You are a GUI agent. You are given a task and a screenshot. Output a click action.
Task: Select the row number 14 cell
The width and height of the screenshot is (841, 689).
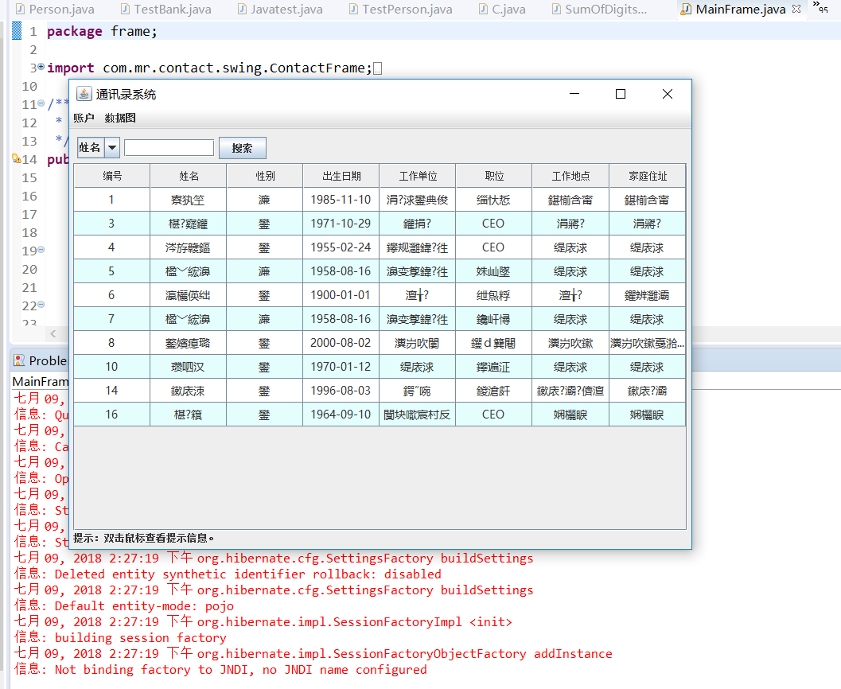coord(111,391)
